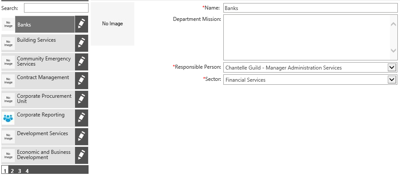Screen dimensions: 400x176
Task: Click Department Mission scrollbar down arrow
Action: 393,50
